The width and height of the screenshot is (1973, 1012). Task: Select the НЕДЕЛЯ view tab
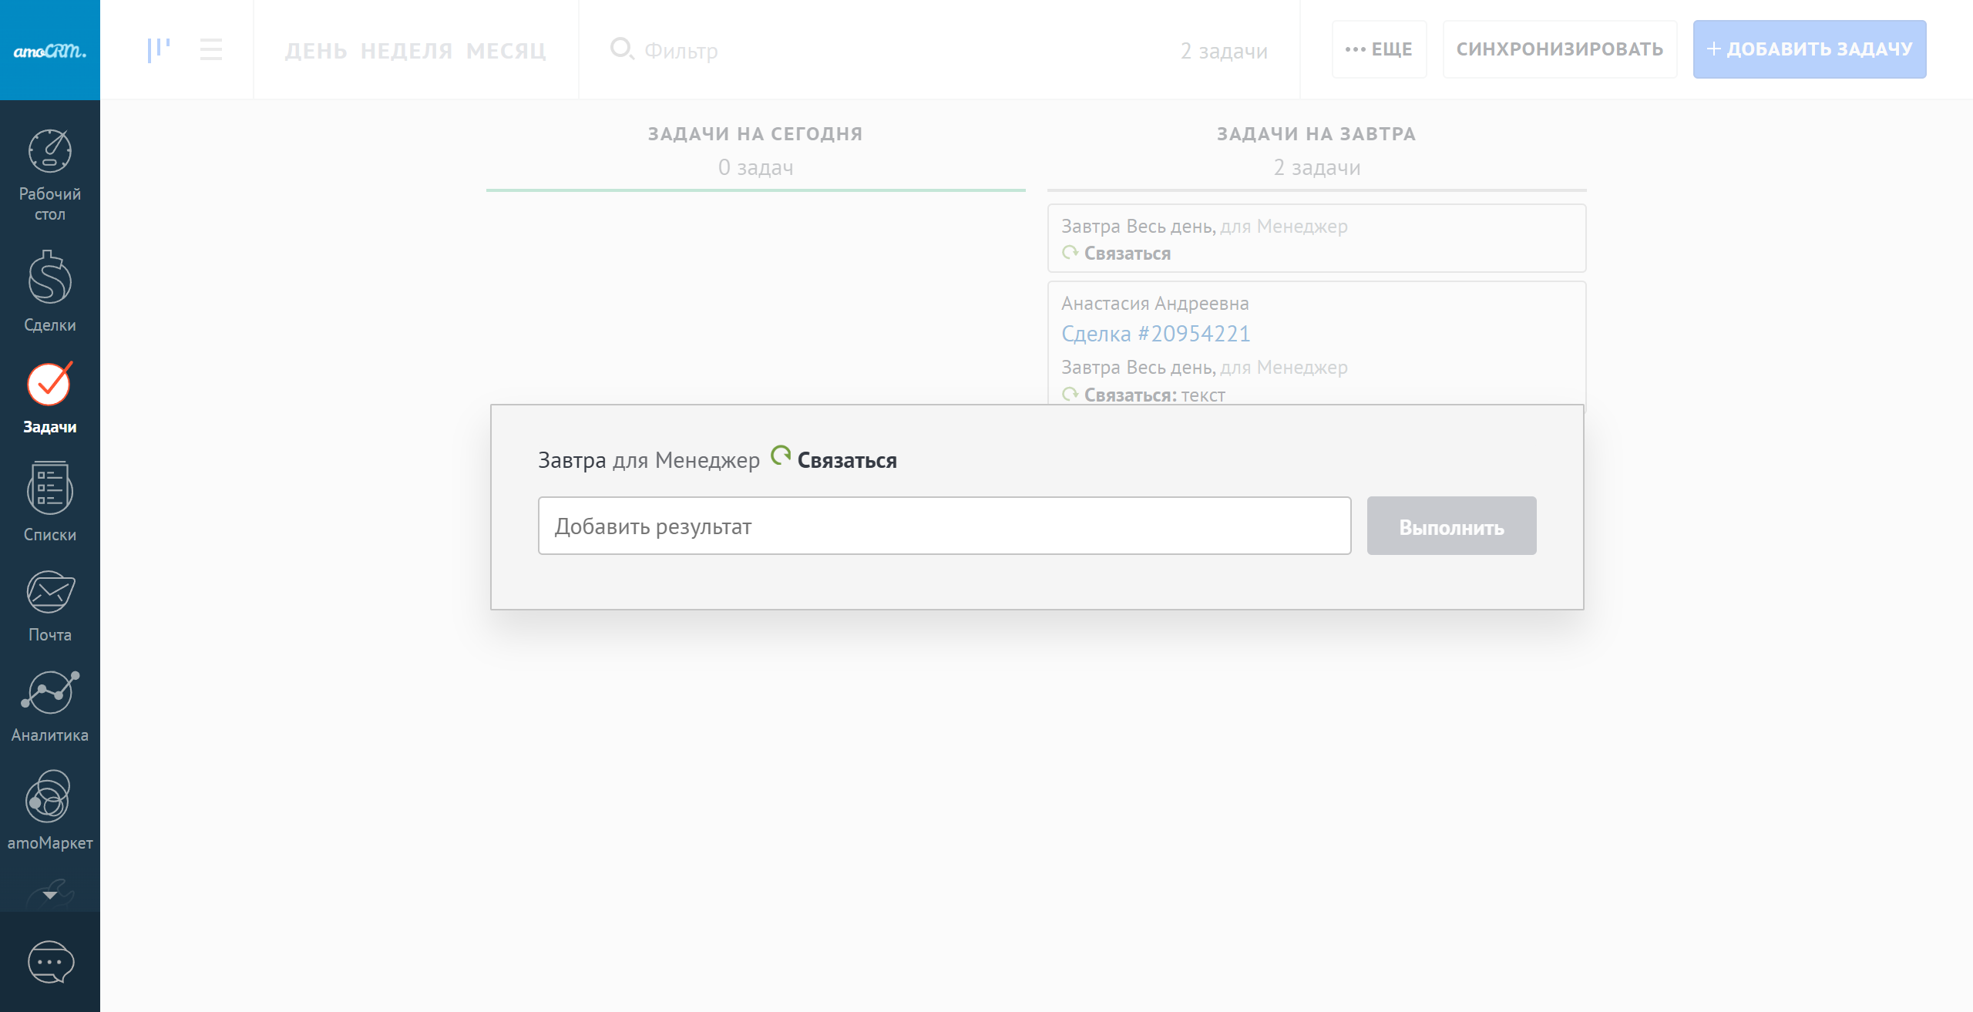[x=406, y=51]
